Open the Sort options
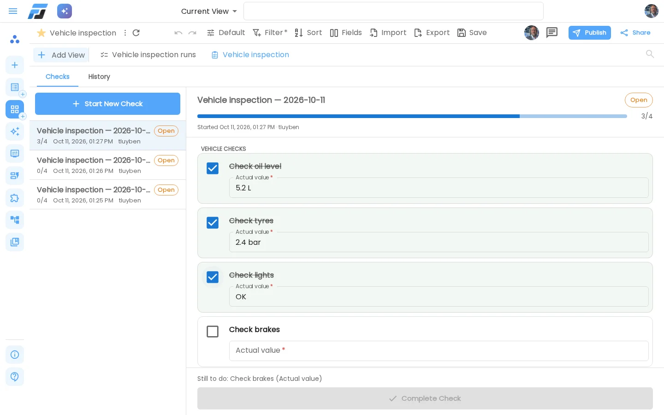664x415 pixels. pos(308,33)
